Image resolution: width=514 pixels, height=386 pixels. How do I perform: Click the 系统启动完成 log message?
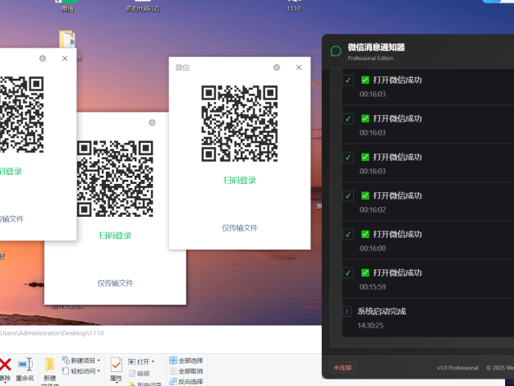coord(382,311)
